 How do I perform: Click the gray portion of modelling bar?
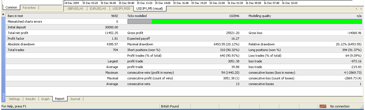point(140,22)
